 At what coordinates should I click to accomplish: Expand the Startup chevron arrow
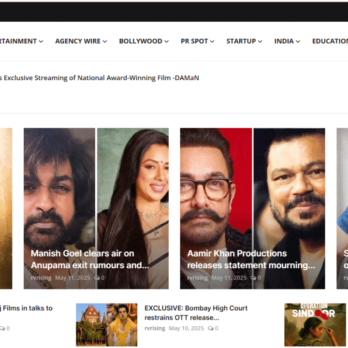[260, 42]
